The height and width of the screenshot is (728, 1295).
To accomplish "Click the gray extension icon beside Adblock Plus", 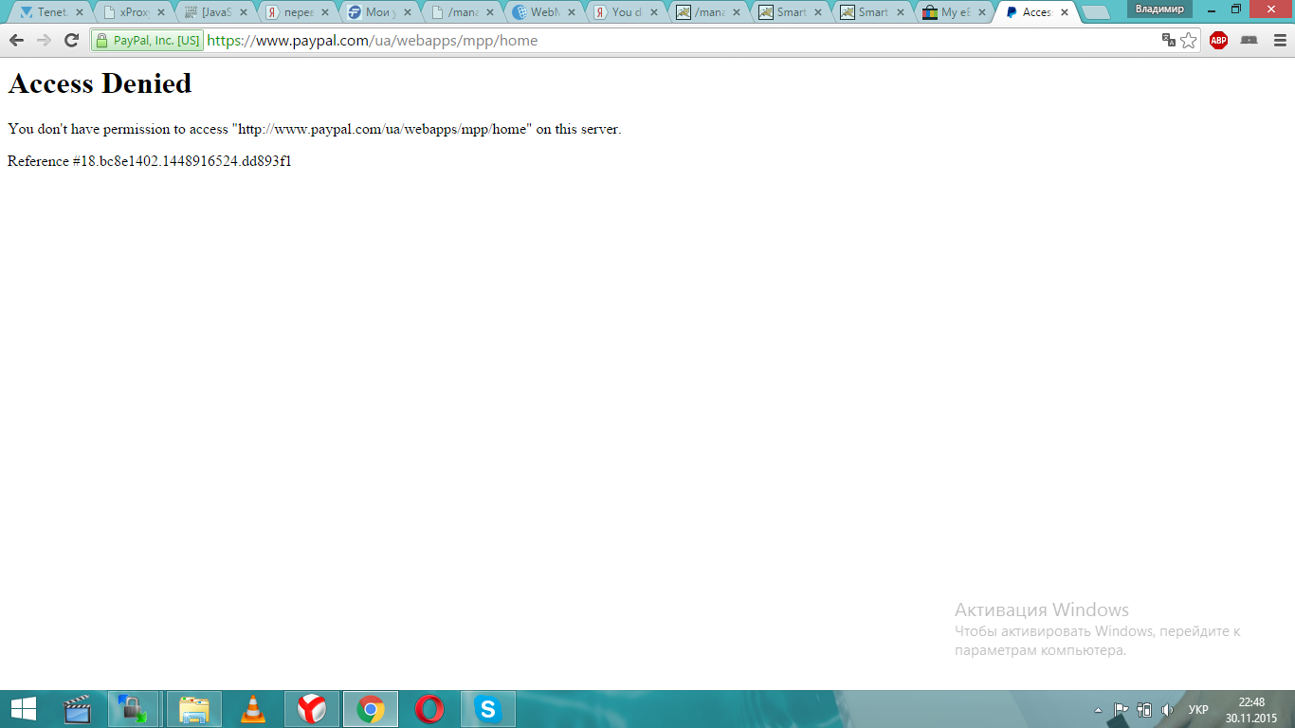I will (1249, 40).
